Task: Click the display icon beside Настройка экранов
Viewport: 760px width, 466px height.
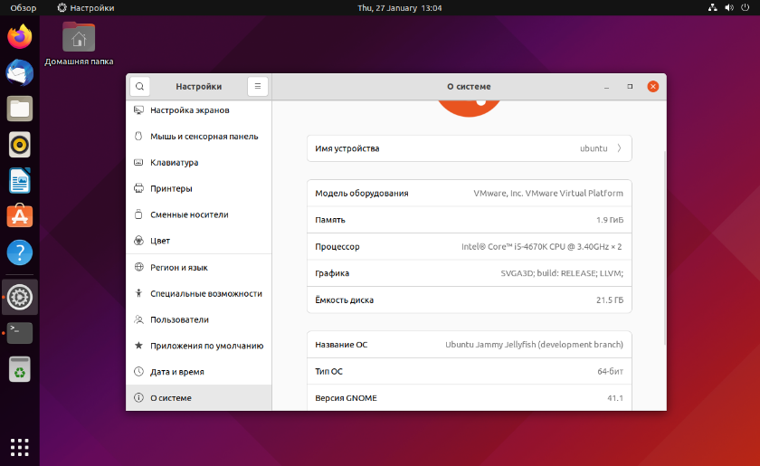Action: [x=138, y=110]
